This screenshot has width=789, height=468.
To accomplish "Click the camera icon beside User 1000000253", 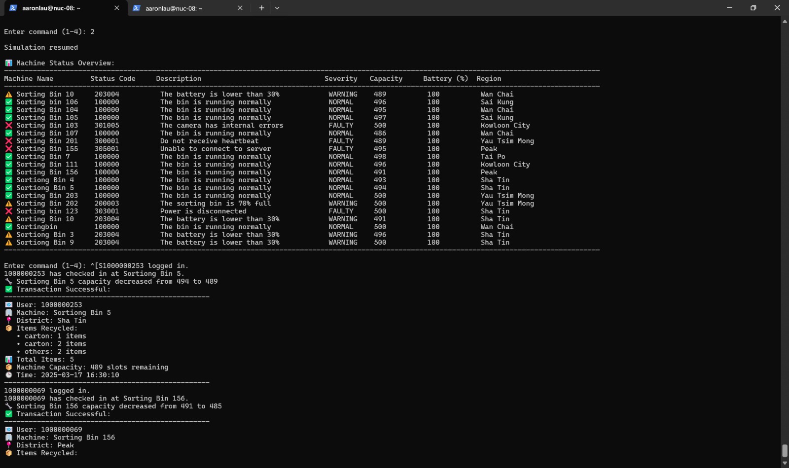I will click(8, 304).
